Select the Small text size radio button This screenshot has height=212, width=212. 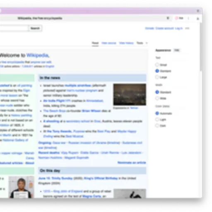(157, 65)
